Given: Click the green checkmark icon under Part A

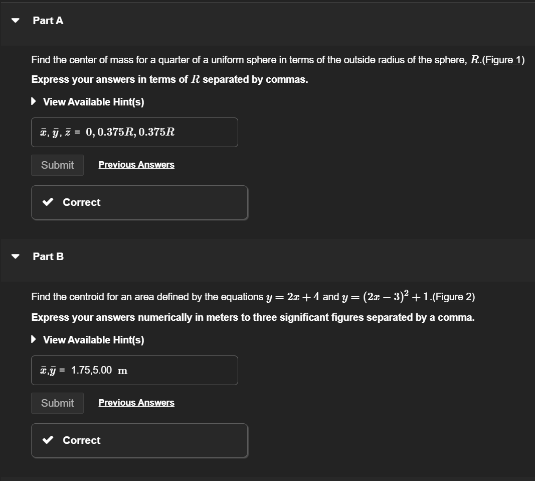Looking at the screenshot, I should click(47, 202).
